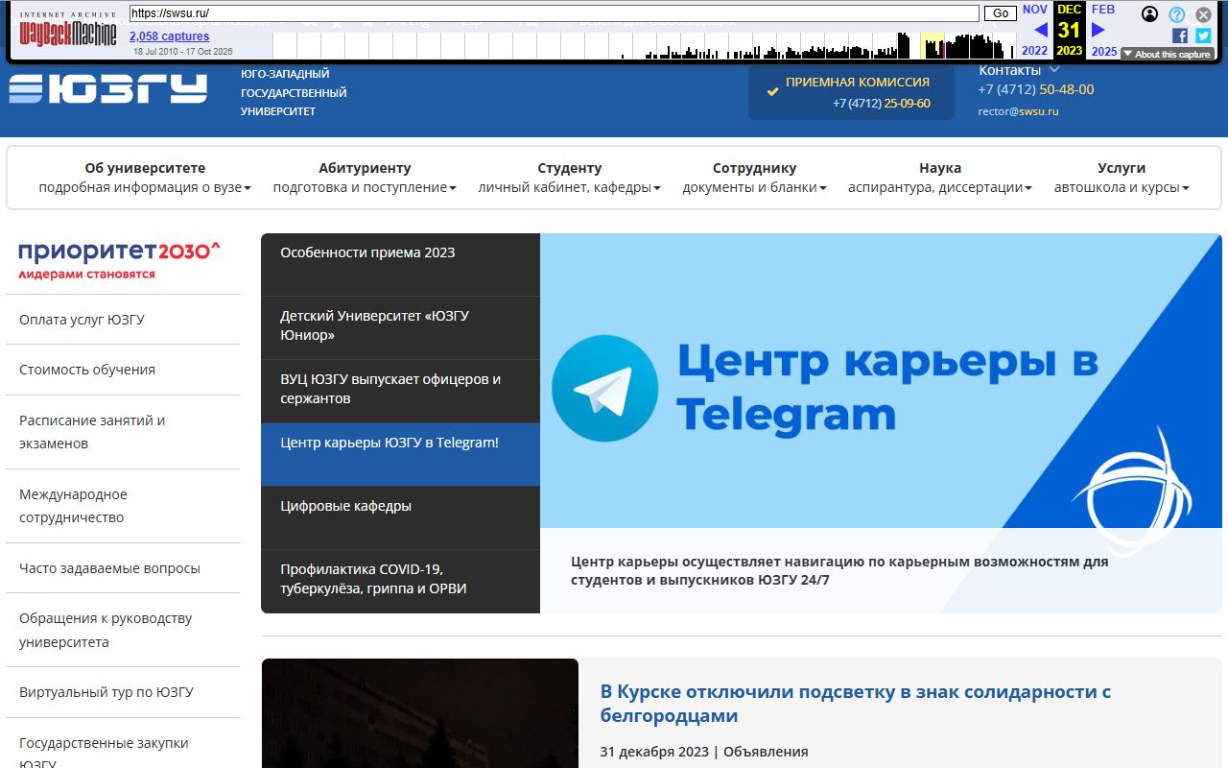The width and height of the screenshot is (1228, 768).
Task: Click the Приемная комиссия button
Action: click(x=851, y=92)
